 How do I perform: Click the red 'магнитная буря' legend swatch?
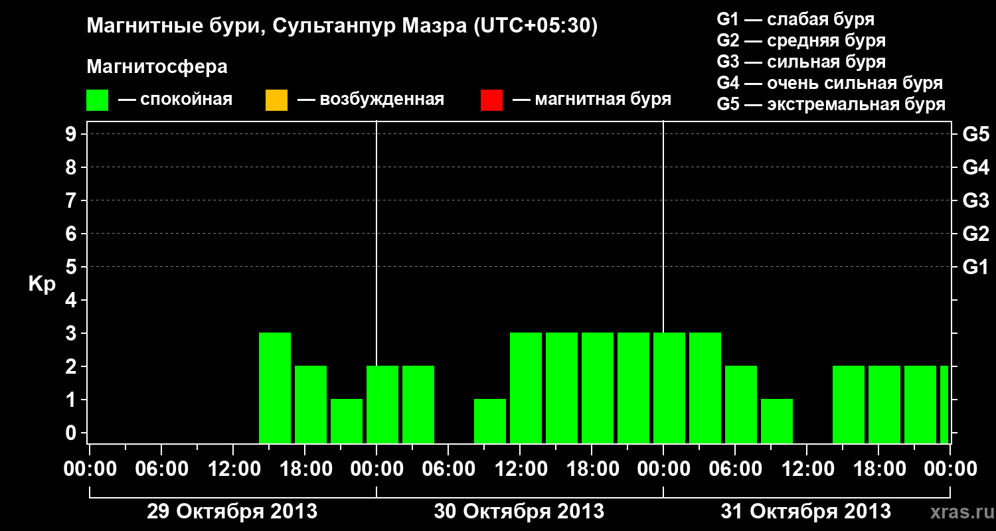click(491, 100)
